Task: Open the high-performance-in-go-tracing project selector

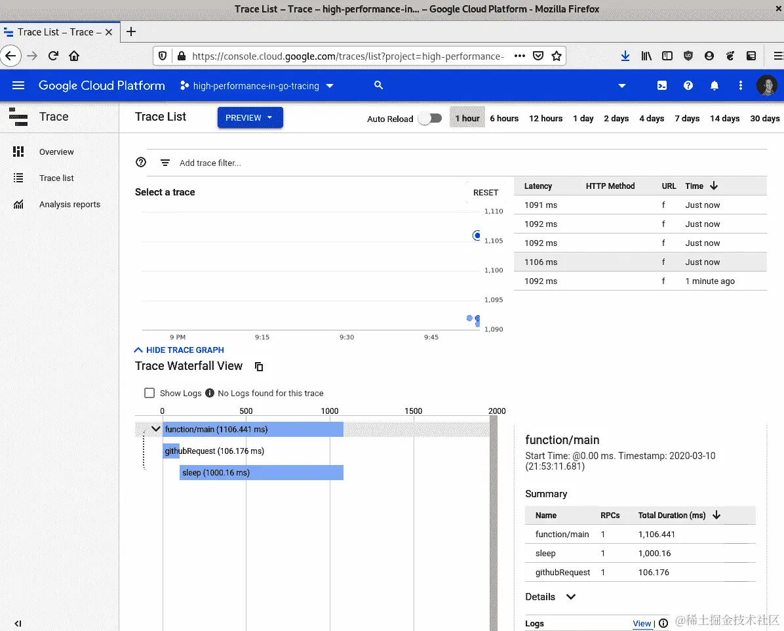Action: 256,85
